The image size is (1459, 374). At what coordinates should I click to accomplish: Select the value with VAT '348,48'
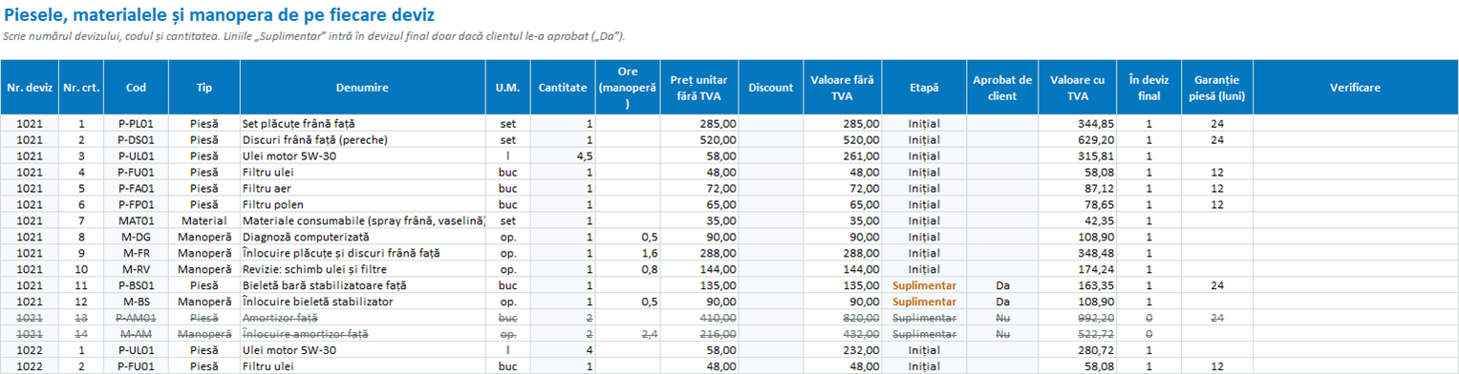click(1078, 253)
